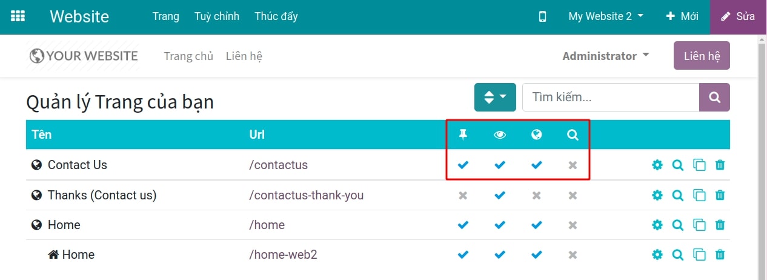The width and height of the screenshot is (767, 280).
Task: Open the sort order dropdown
Action: [x=495, y=97]
